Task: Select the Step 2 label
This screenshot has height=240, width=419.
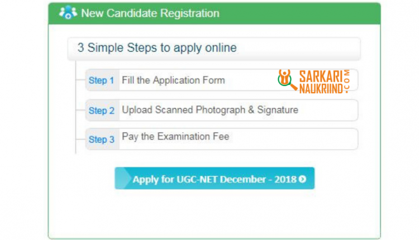Action: tap(101, 111)
